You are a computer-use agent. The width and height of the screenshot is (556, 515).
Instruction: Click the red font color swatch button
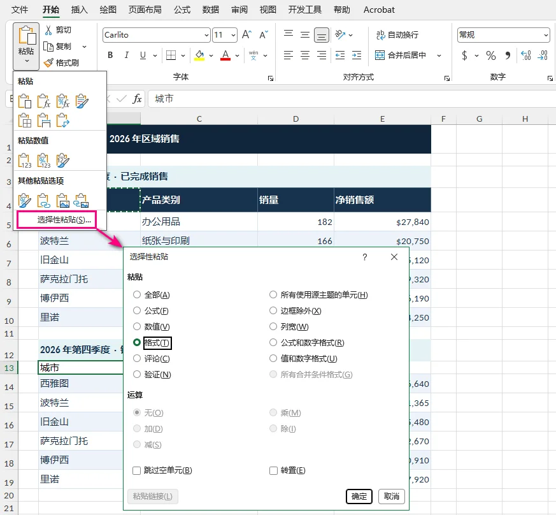click(x=225, y=55)
